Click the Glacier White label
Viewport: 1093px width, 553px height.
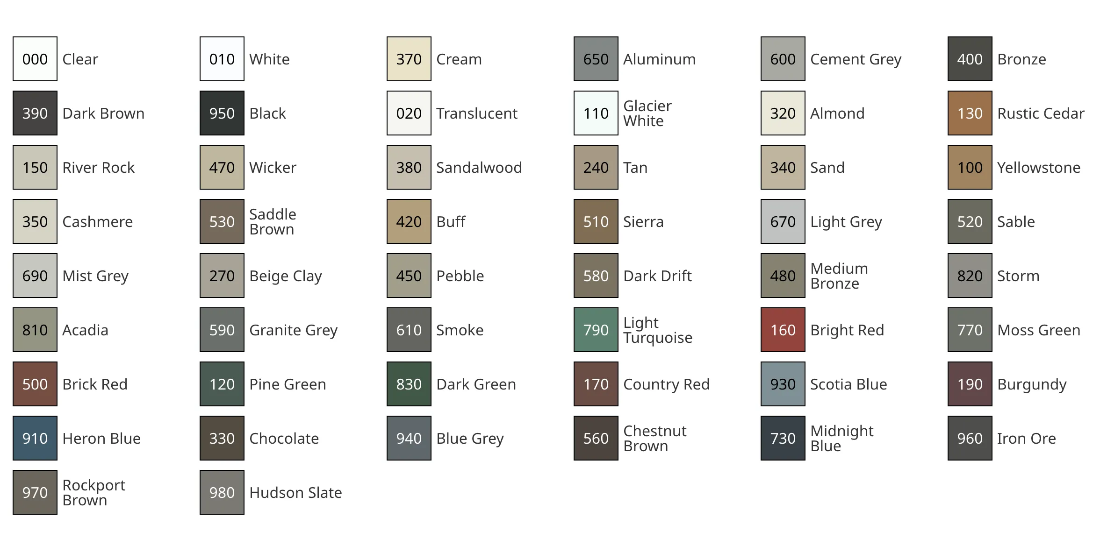[x=647, y=113]
